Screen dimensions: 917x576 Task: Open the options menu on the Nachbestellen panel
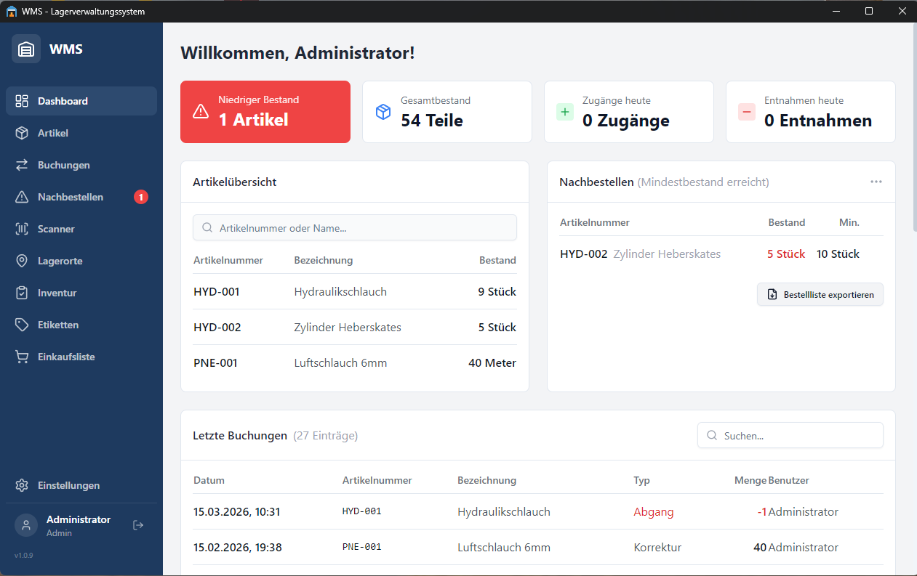click(x=876, y=182)
